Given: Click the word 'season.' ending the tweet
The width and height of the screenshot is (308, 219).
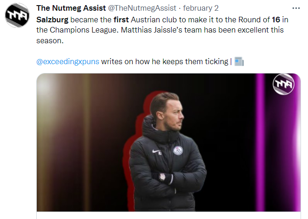Looking at the screenshot, I should click(x=50, y=40).
